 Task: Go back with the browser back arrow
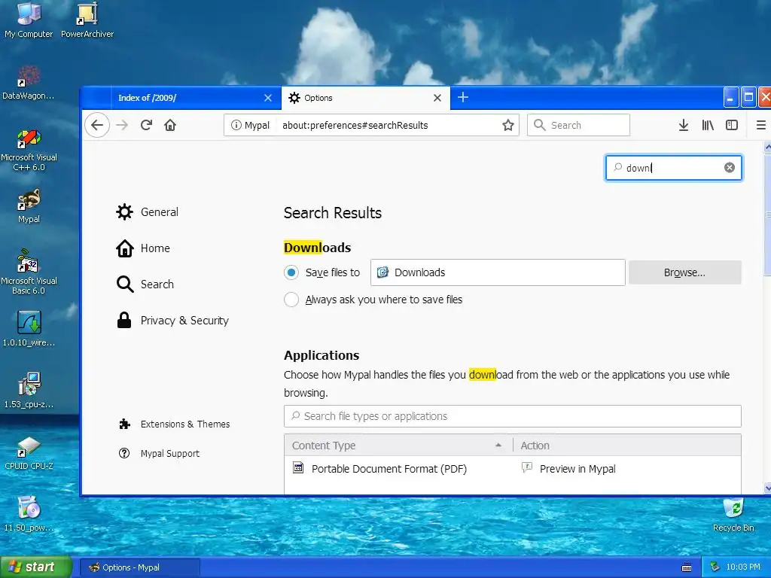97,125
